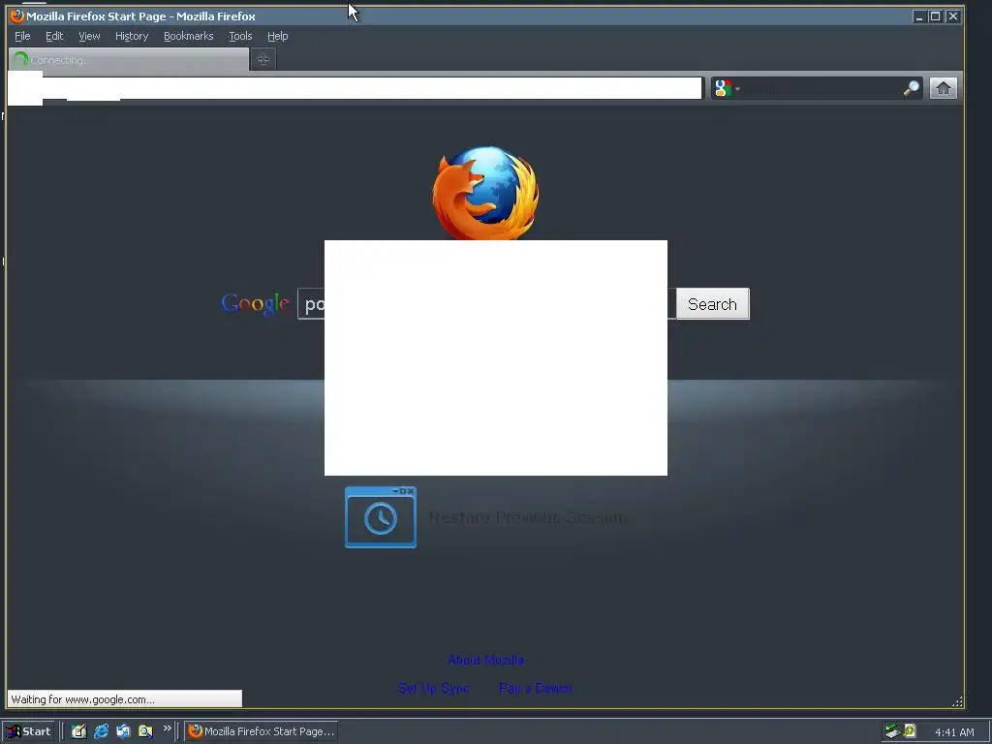Click the Firefox logo image
The width and height of the screenshot is (992, 744).
(486, 193)
